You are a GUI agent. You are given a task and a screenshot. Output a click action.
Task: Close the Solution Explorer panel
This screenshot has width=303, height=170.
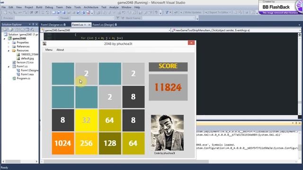[x=36, y=24]
